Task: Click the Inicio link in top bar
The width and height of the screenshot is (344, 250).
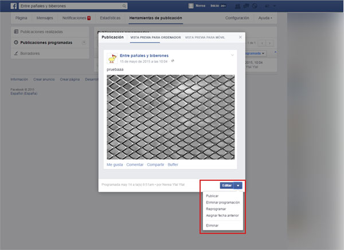Action: click(x=214, y=6)
